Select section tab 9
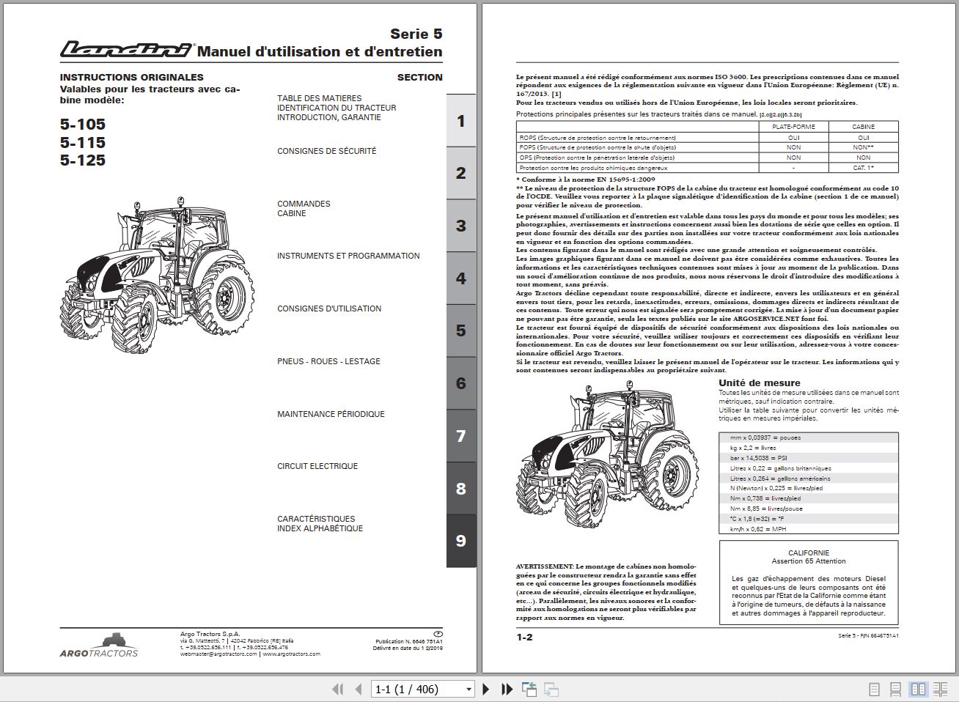The height and width of the screenshot is (702, 959). (x=461, y=541)
